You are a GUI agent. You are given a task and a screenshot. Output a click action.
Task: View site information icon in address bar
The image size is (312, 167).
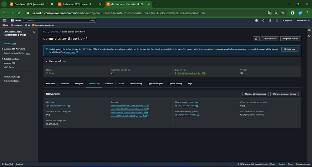pyautogui.click(x=28, y=13)
